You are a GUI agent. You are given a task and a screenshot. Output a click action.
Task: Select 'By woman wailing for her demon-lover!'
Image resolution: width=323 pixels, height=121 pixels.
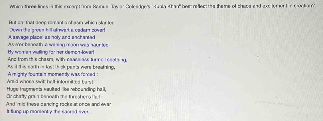click(51, 52)
